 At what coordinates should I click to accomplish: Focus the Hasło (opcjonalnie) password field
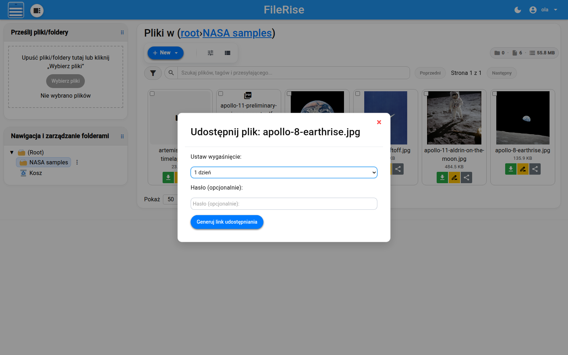[284, 204]
